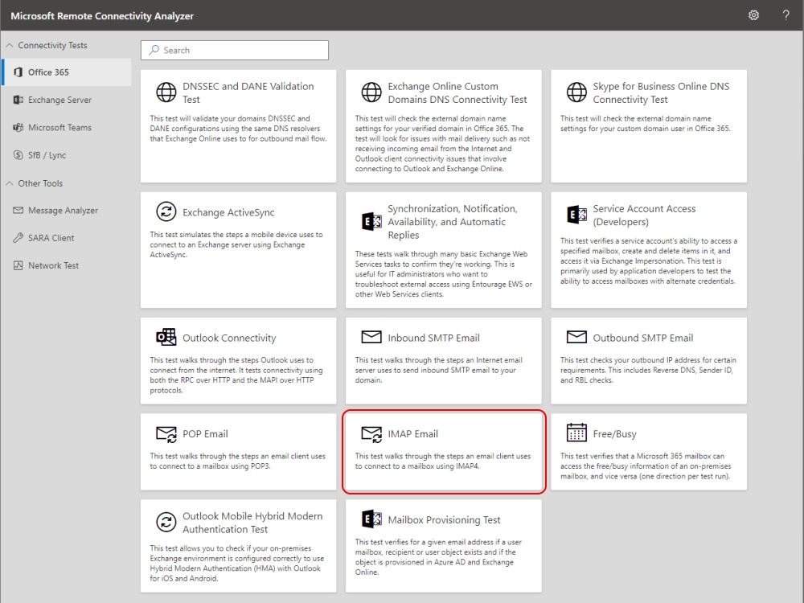Click the IMAP Email envelope icon
Image resolution: width=804 pixels, height=603 pixels.
click(371, 434)
